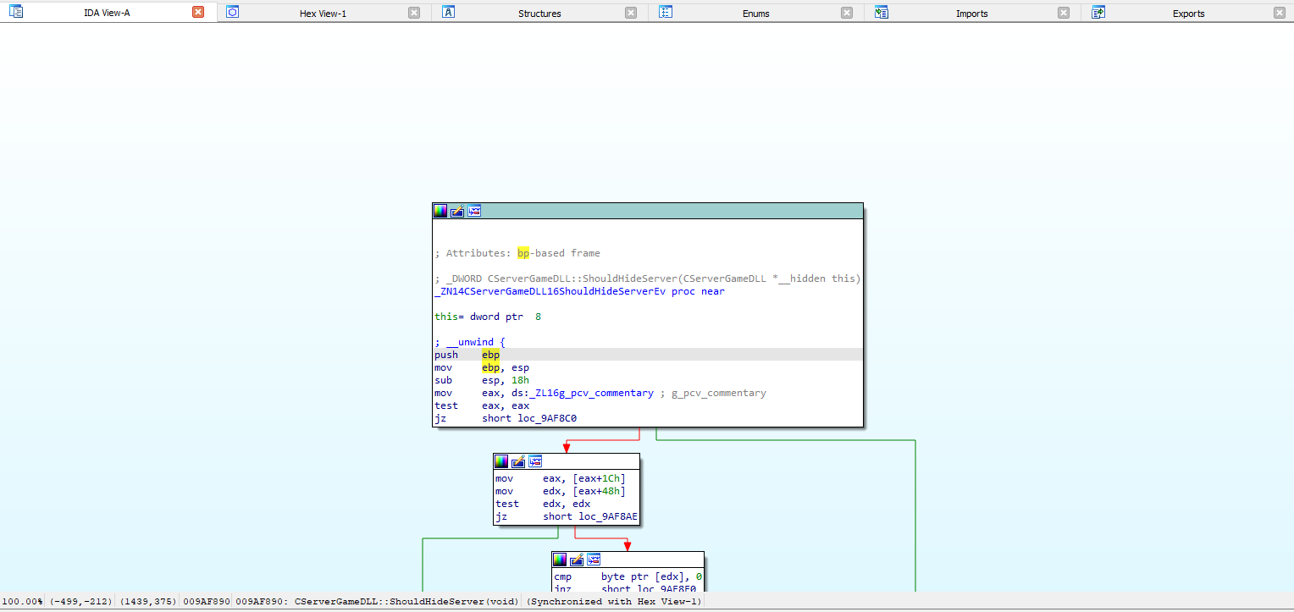Close the Exports tab
1294x612 pixels.
(x=1280, y=13)
